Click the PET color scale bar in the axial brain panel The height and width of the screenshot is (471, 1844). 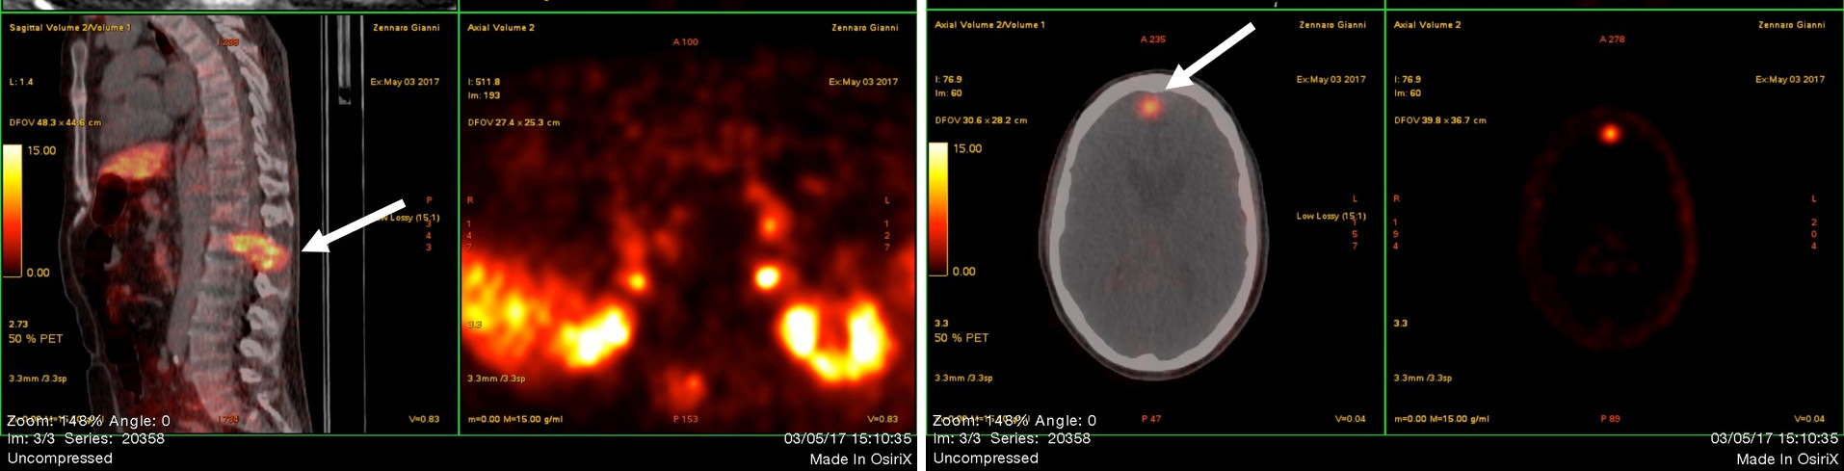pyautogui.click(x=937, y=208)
